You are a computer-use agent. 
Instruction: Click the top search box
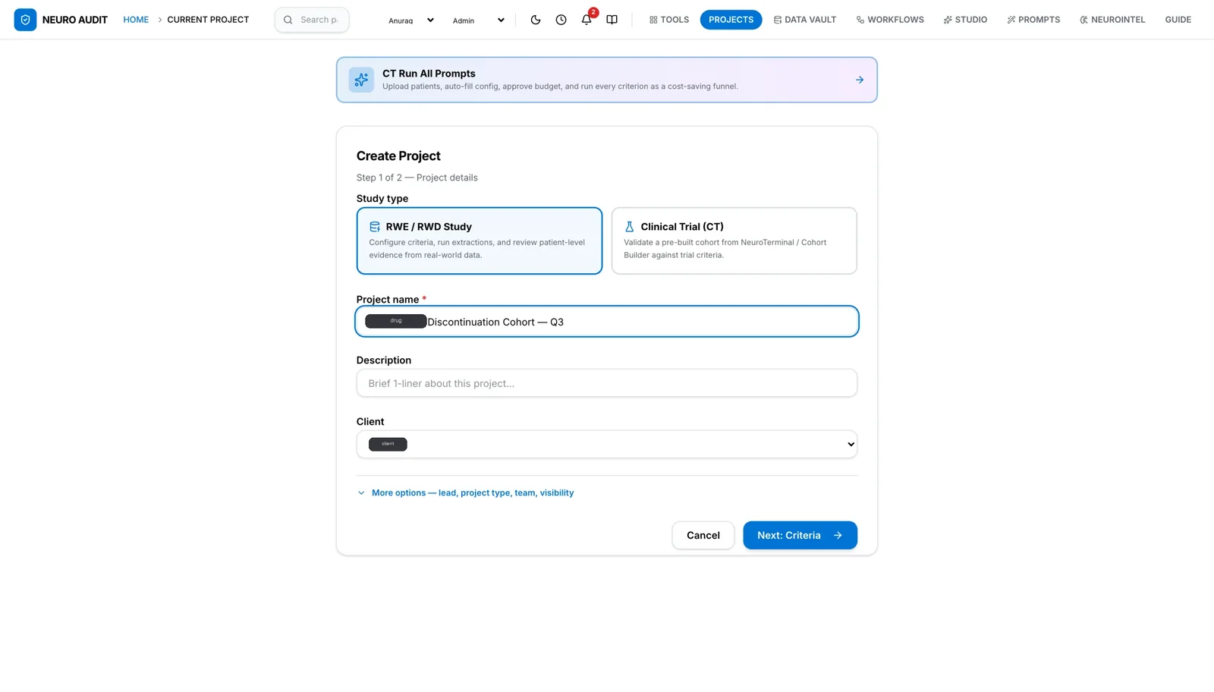point(312,20)
